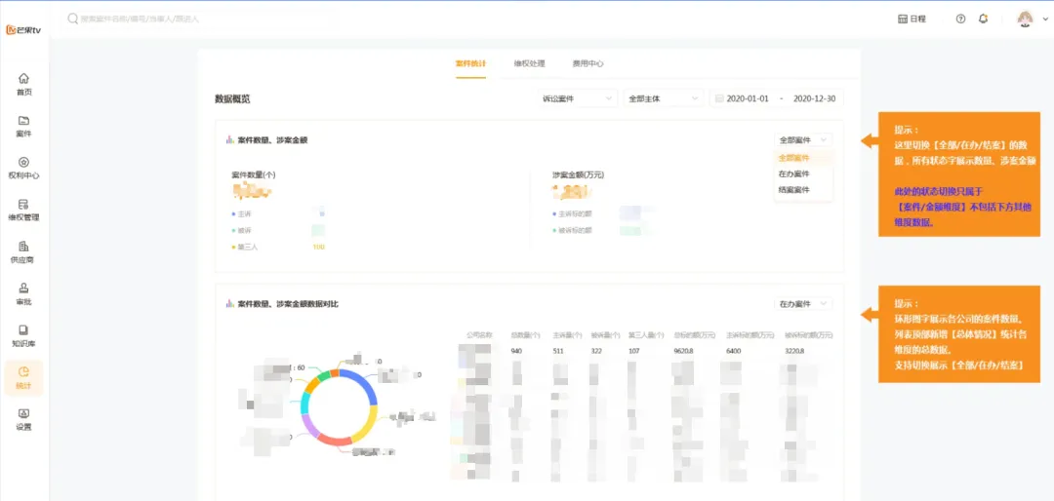1054x501 pixels.
Task: Open 知识库 knowledge base in sidebar
Action: (24, 335)
